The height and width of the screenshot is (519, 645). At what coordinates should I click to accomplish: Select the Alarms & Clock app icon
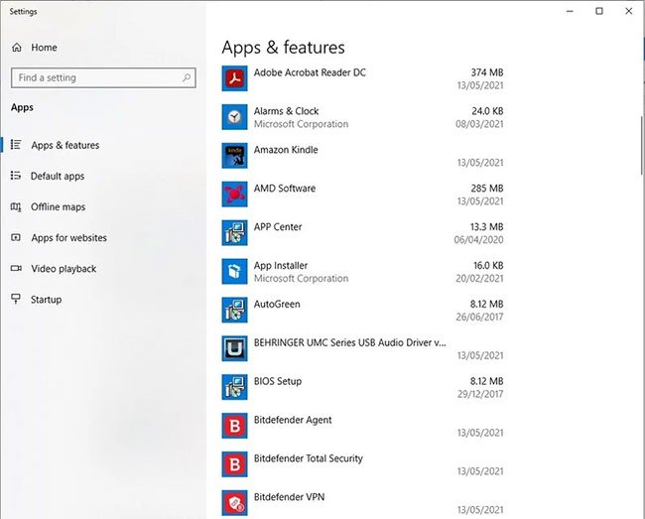[x=235, y=117]
